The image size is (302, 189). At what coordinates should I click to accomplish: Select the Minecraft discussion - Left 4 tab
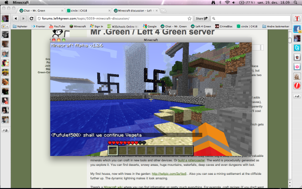[x=135, y=10]
